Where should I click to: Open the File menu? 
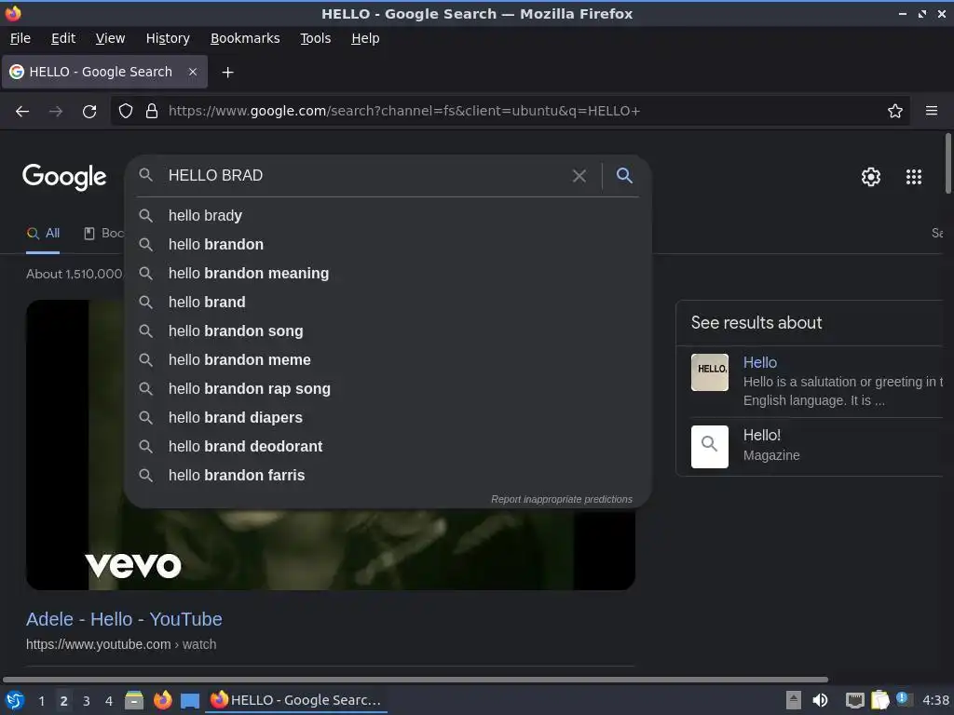(x=20, y=38)
